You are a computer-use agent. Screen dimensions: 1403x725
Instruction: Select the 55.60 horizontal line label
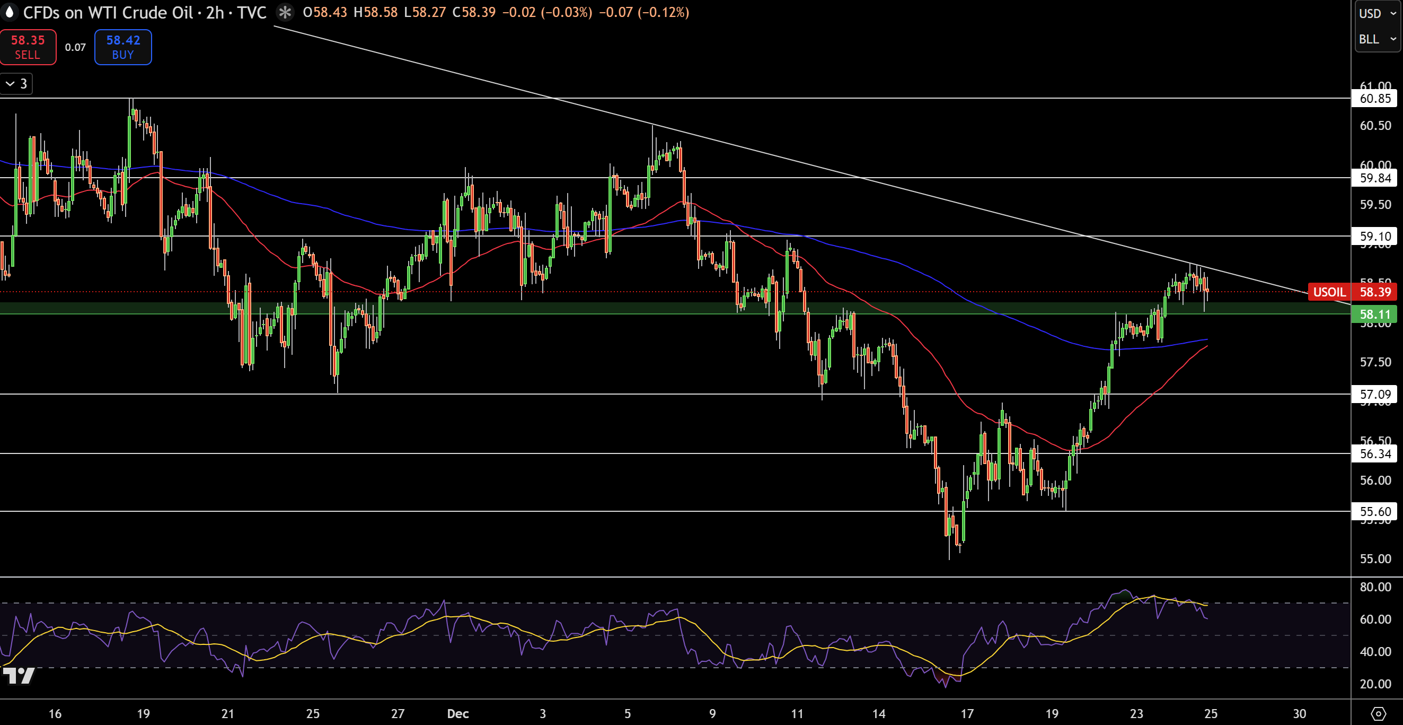click(x=1375, y=512)
